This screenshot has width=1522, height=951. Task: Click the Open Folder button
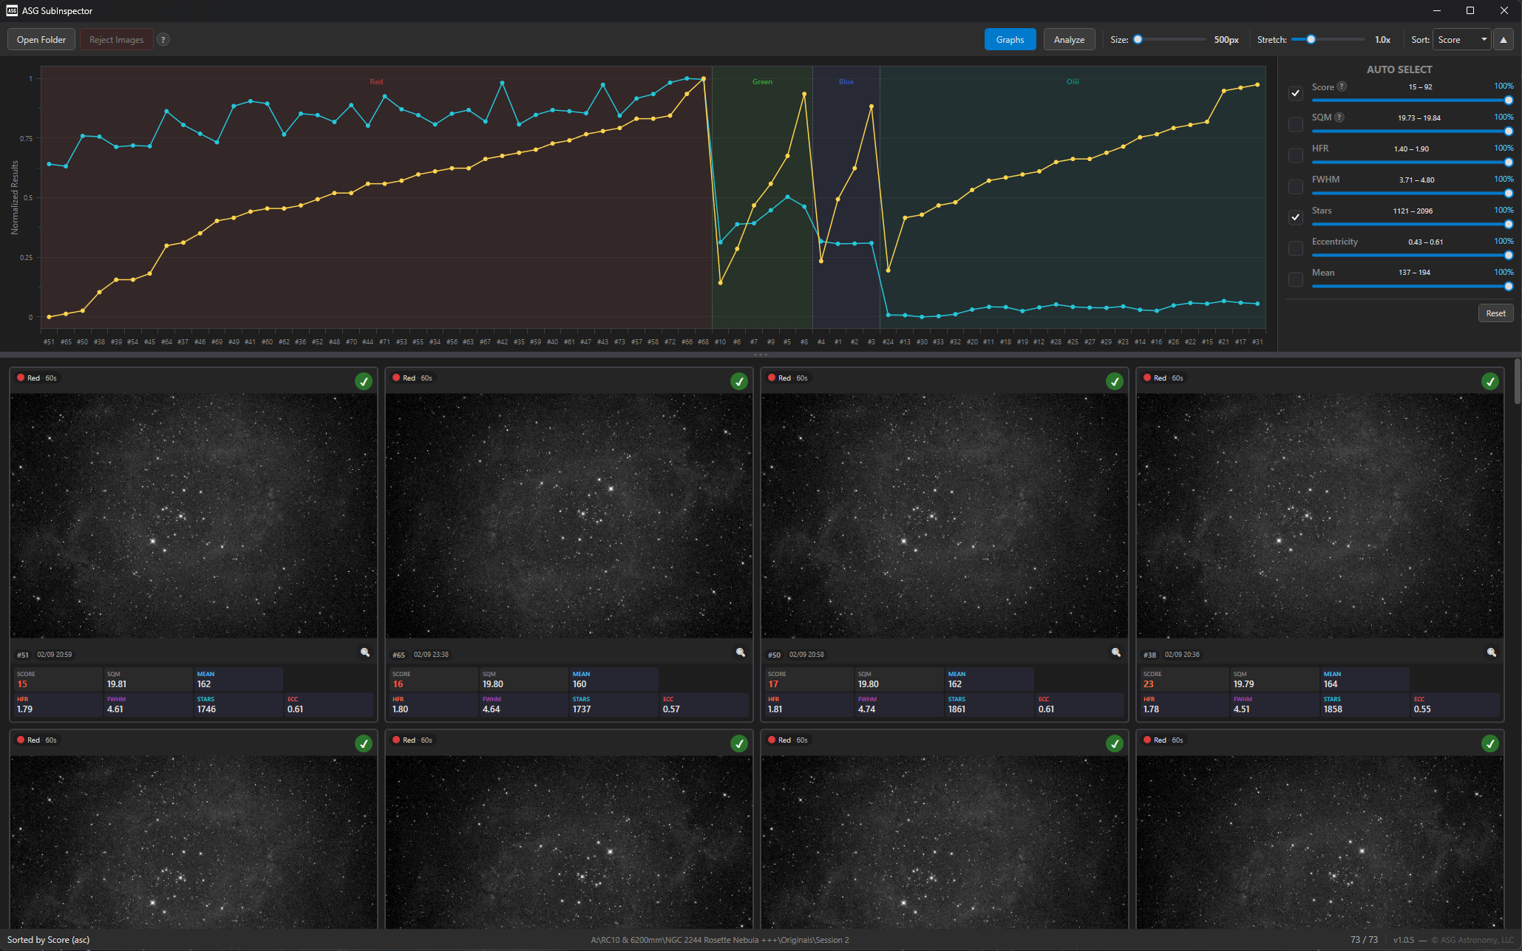coord(41,40)
